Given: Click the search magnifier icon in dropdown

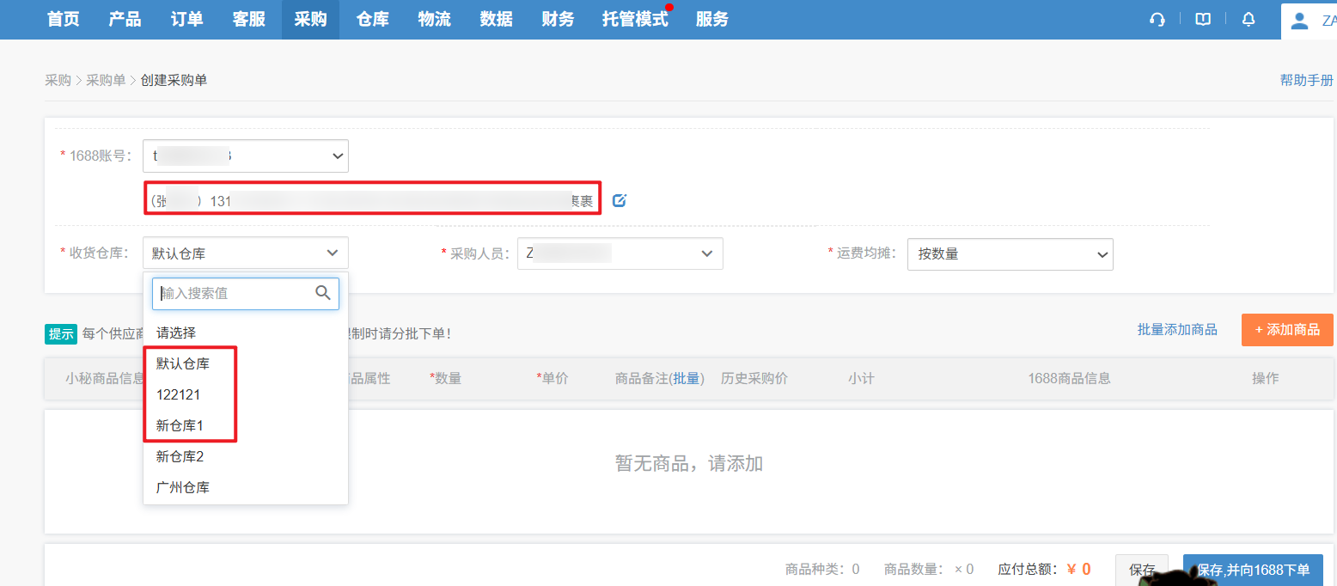Looking at the screenshot, I should (x=323, y=293).
